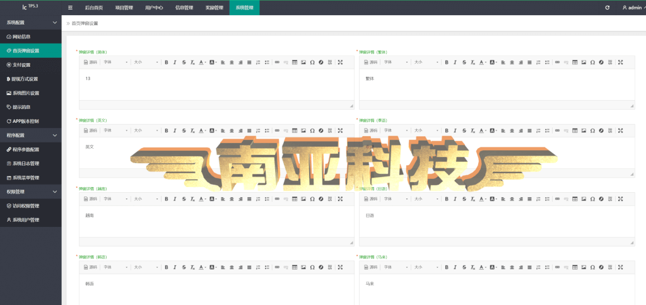Insert a table in the 泰语 editor
Image resolution: width=646 pixels, height=305 pixels.
[575, 130]
